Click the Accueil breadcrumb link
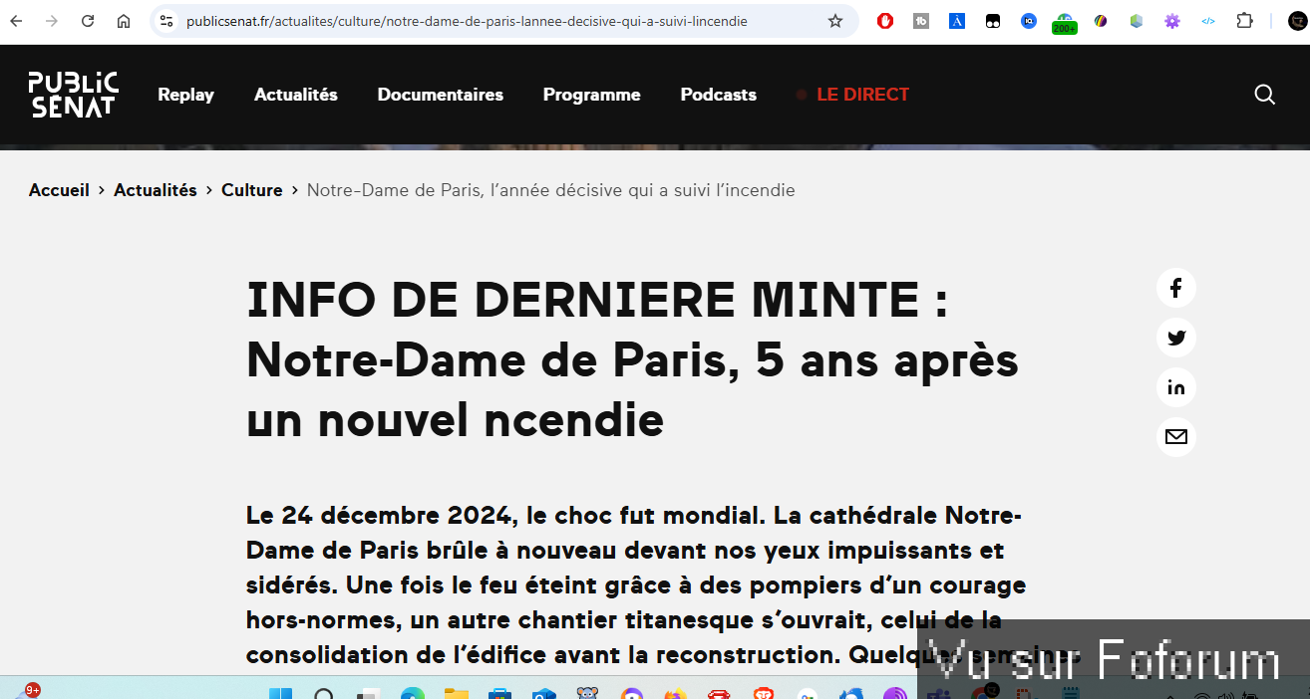1310x699 pixels. coord(59,190)
